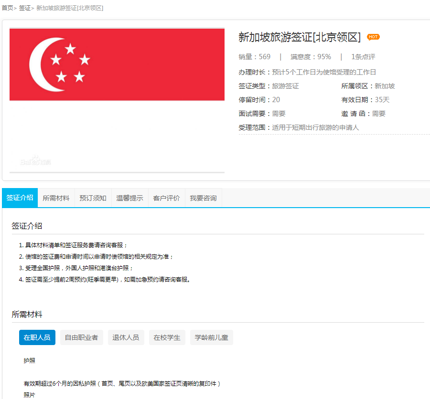The image size is (430, 399).
Task: Choose 学龄前儿童 applicant type
Action: (x=211, y=337)
